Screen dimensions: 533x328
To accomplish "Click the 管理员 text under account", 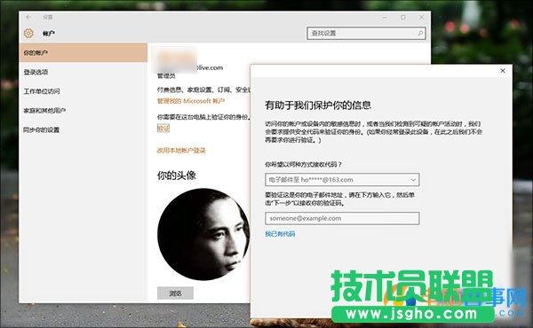I will (x=166, y=76).
